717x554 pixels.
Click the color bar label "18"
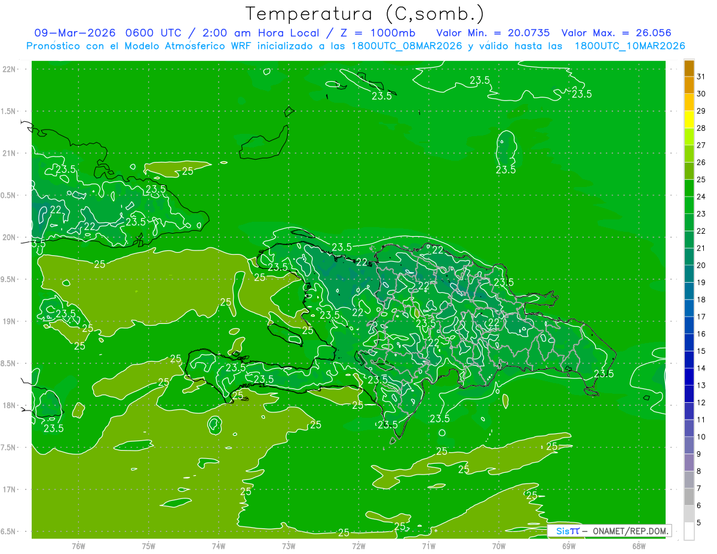[x=701, y=299]
